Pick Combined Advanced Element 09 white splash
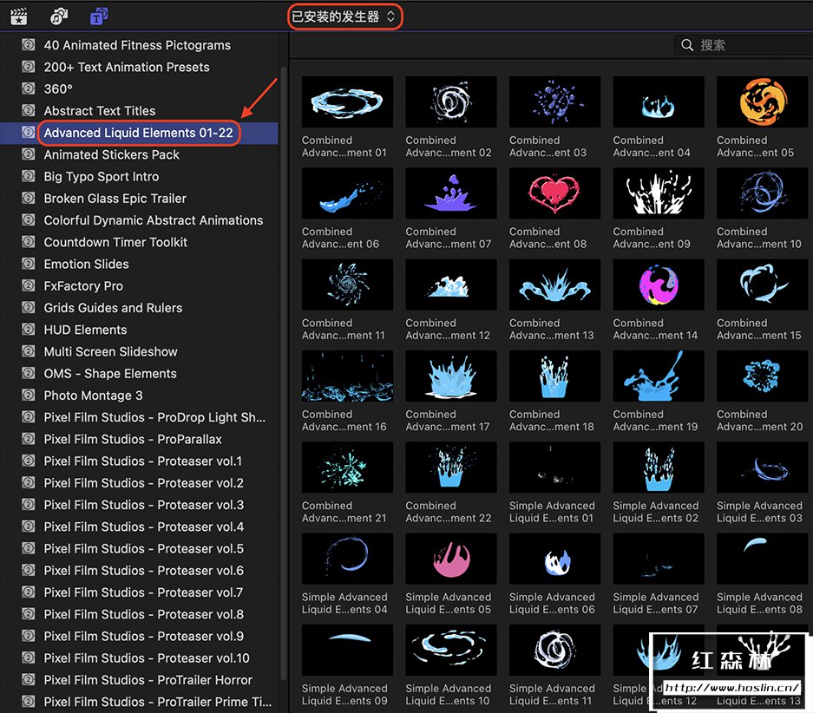 (659, 193)
